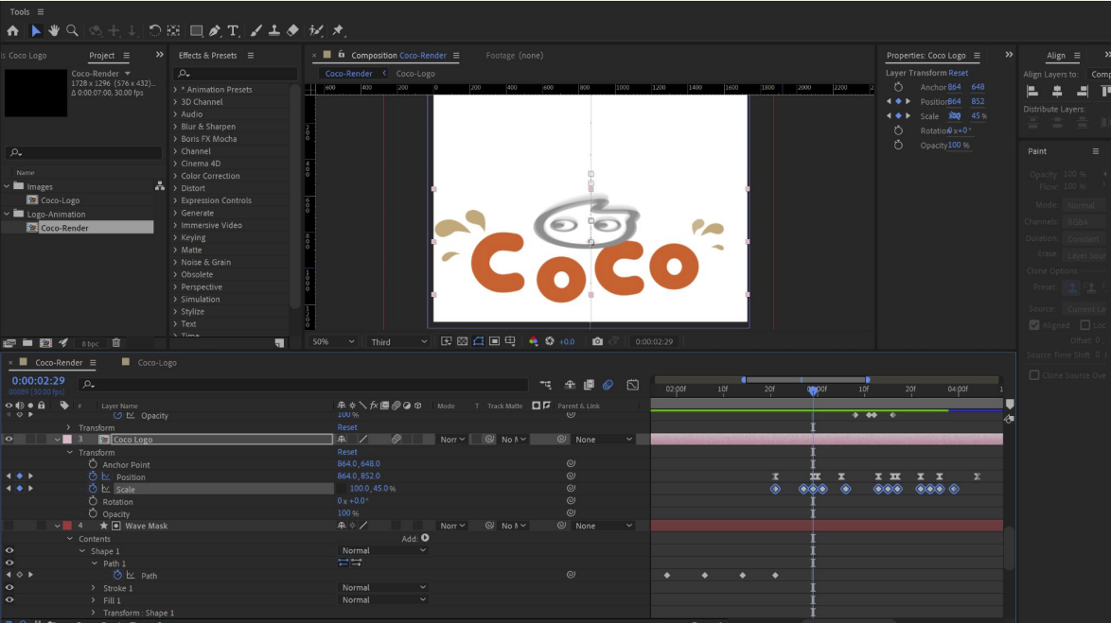Click the Coco Logo layer label color swatch
Screen dimensions: 1111x623
tap(67, 440)
